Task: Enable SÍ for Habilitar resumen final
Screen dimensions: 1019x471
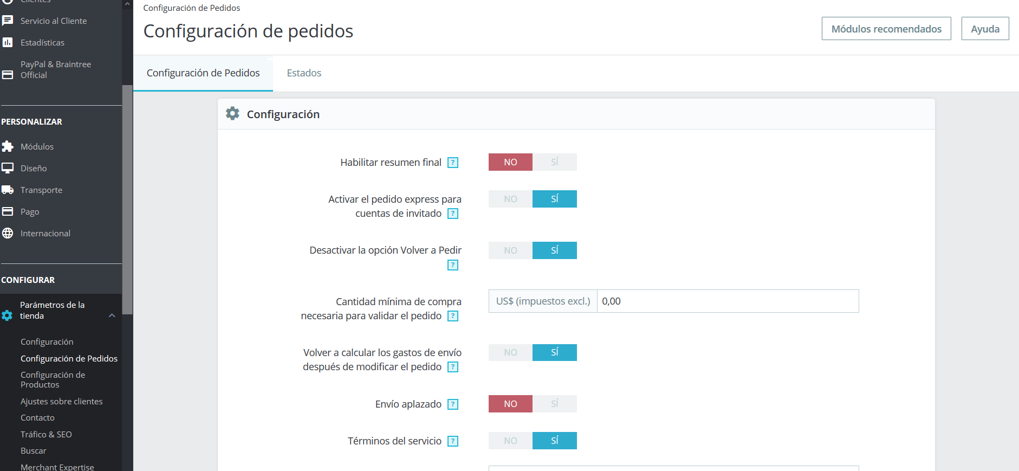Action: point(555,162)
